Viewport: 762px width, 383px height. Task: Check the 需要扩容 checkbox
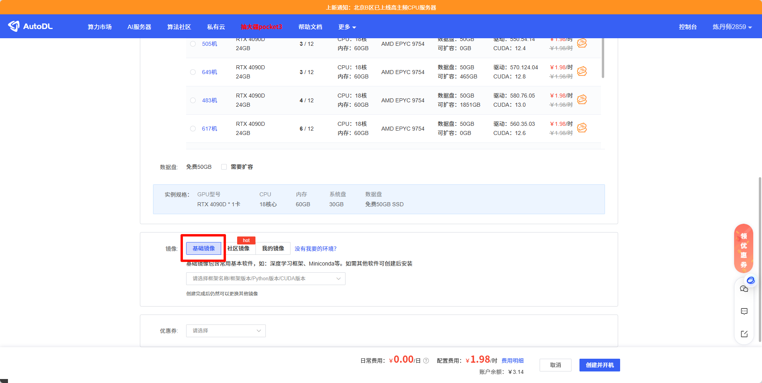tap(224, 167)
